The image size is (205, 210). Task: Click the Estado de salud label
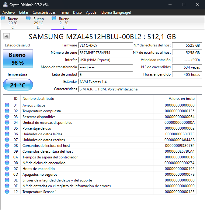click(17, 45)
